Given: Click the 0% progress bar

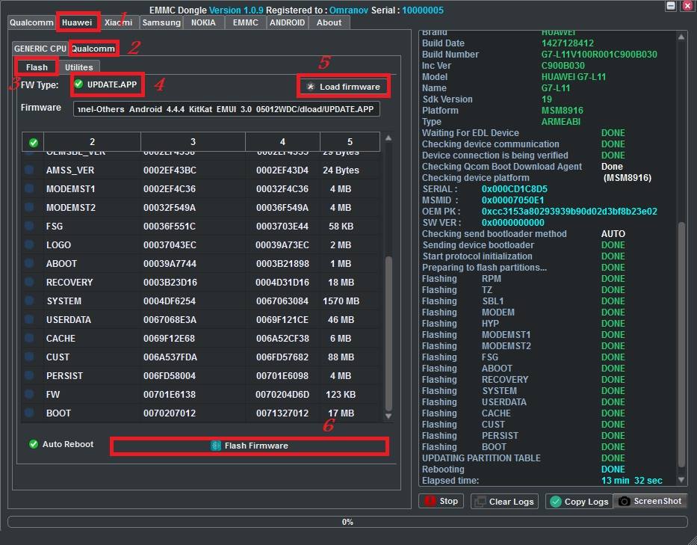Looking at the screenshot, I should [347, 522].
